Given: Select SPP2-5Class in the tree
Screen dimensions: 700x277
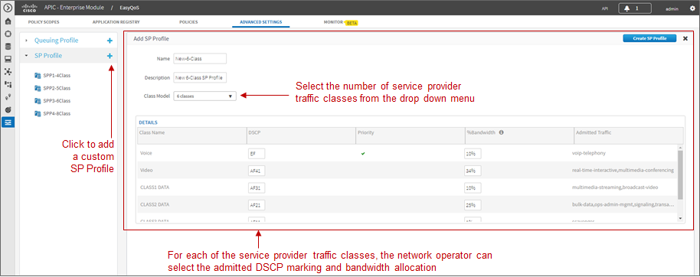Looking at the screenshot, I should click(x=57, y=88).
